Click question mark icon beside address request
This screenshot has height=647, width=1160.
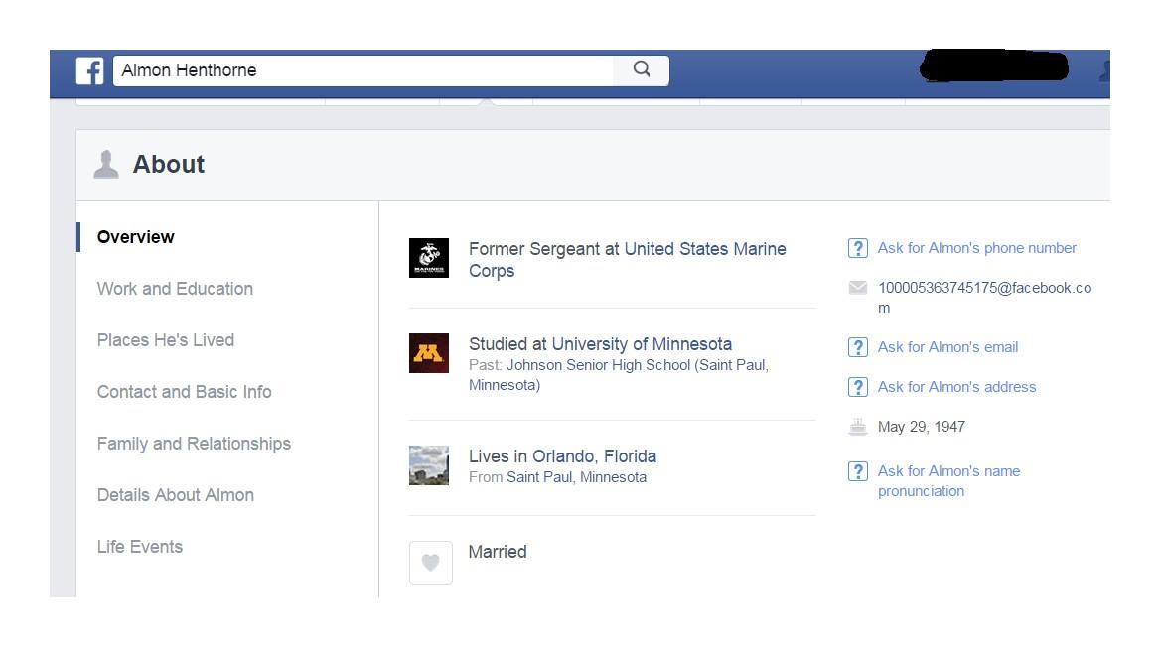pos(857,387)
